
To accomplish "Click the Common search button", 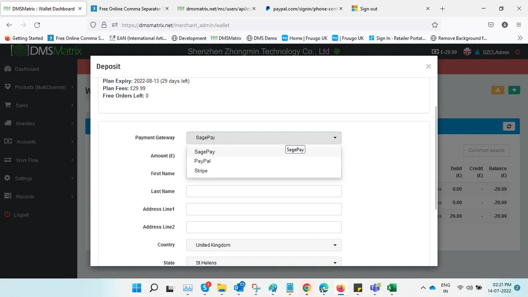I will click(x=486, y=150).
